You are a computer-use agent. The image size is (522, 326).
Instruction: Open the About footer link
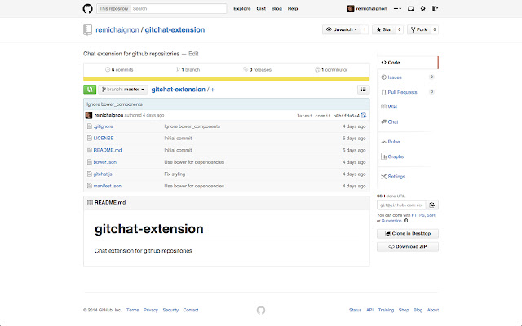point(433,310)
